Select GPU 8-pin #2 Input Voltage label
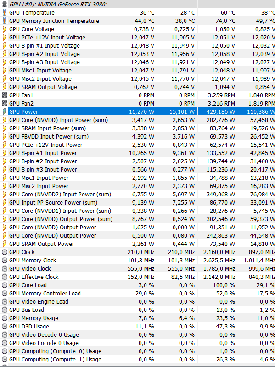Screen dimensions: 275x367 45,54
